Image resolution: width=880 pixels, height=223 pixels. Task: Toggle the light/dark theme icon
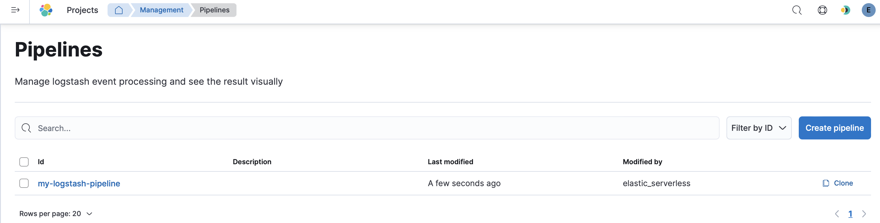tap(845, 10)
